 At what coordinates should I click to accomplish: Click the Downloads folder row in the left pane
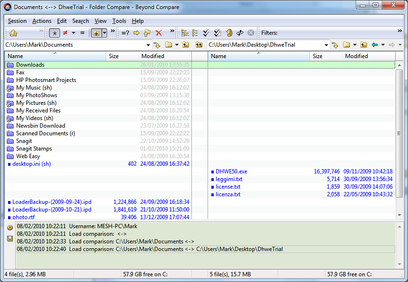coord(30,64)
